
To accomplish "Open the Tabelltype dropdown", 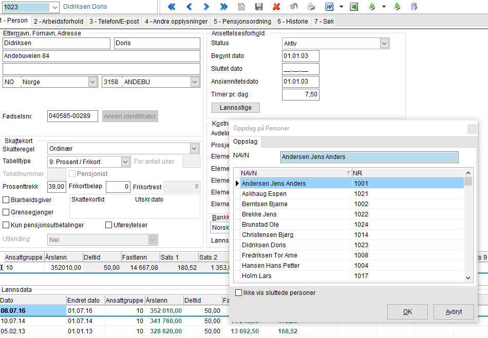I will point(125,162).
